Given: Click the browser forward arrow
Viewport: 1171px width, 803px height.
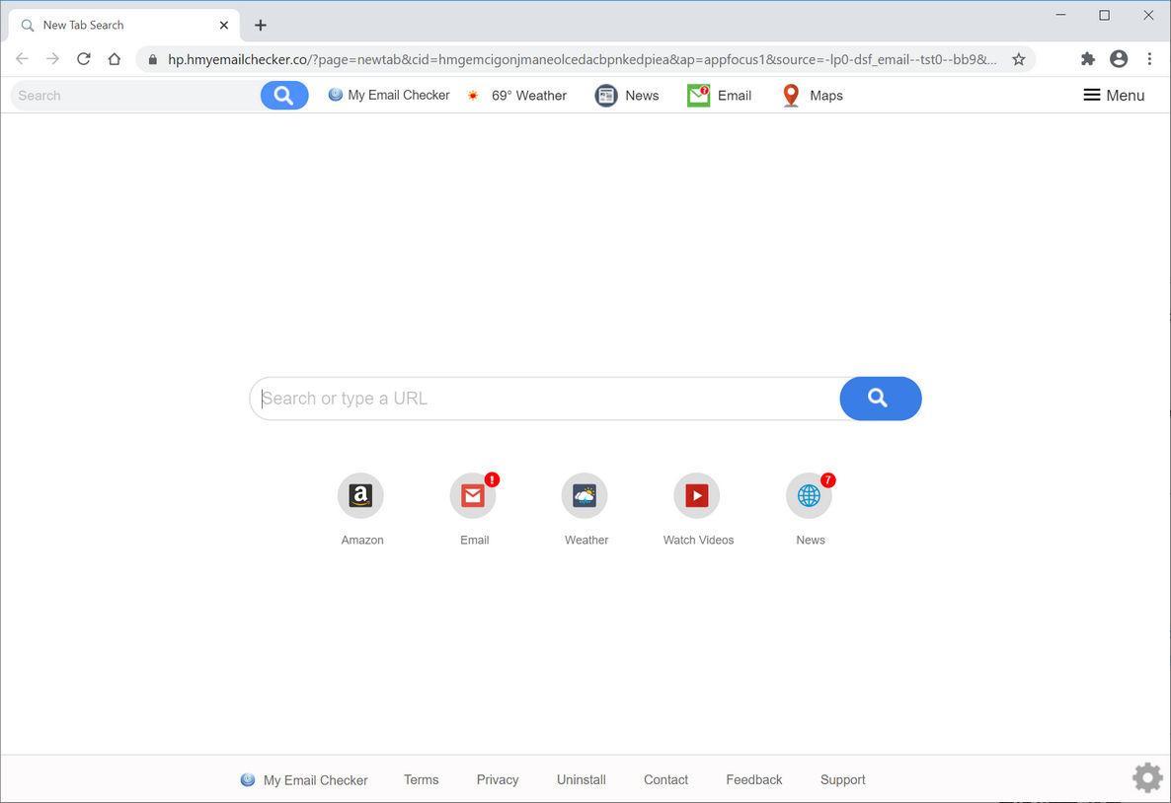Looking at the screenshot, I should tap(52, 59).
